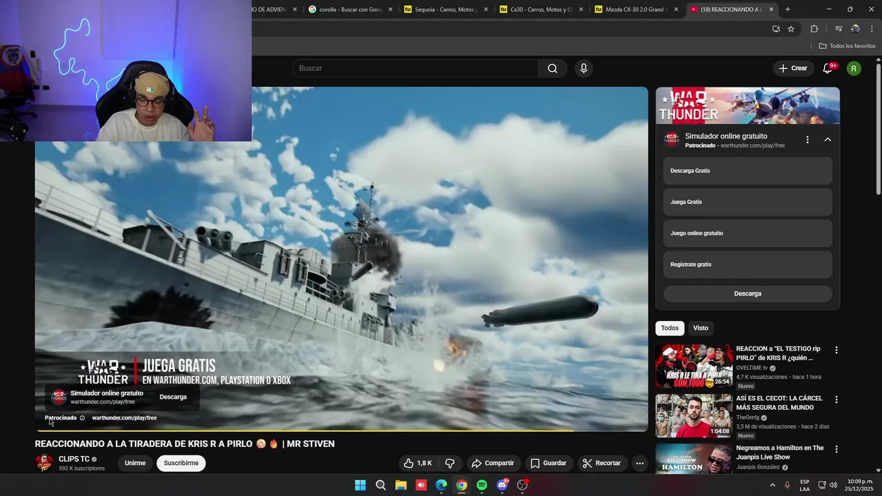Open Chrome three-dot menu
The image size is (882, 496).
click(872, 29)
